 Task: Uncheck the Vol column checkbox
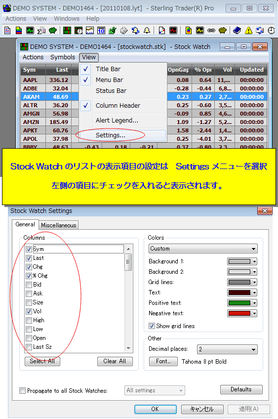coord(29,311)
